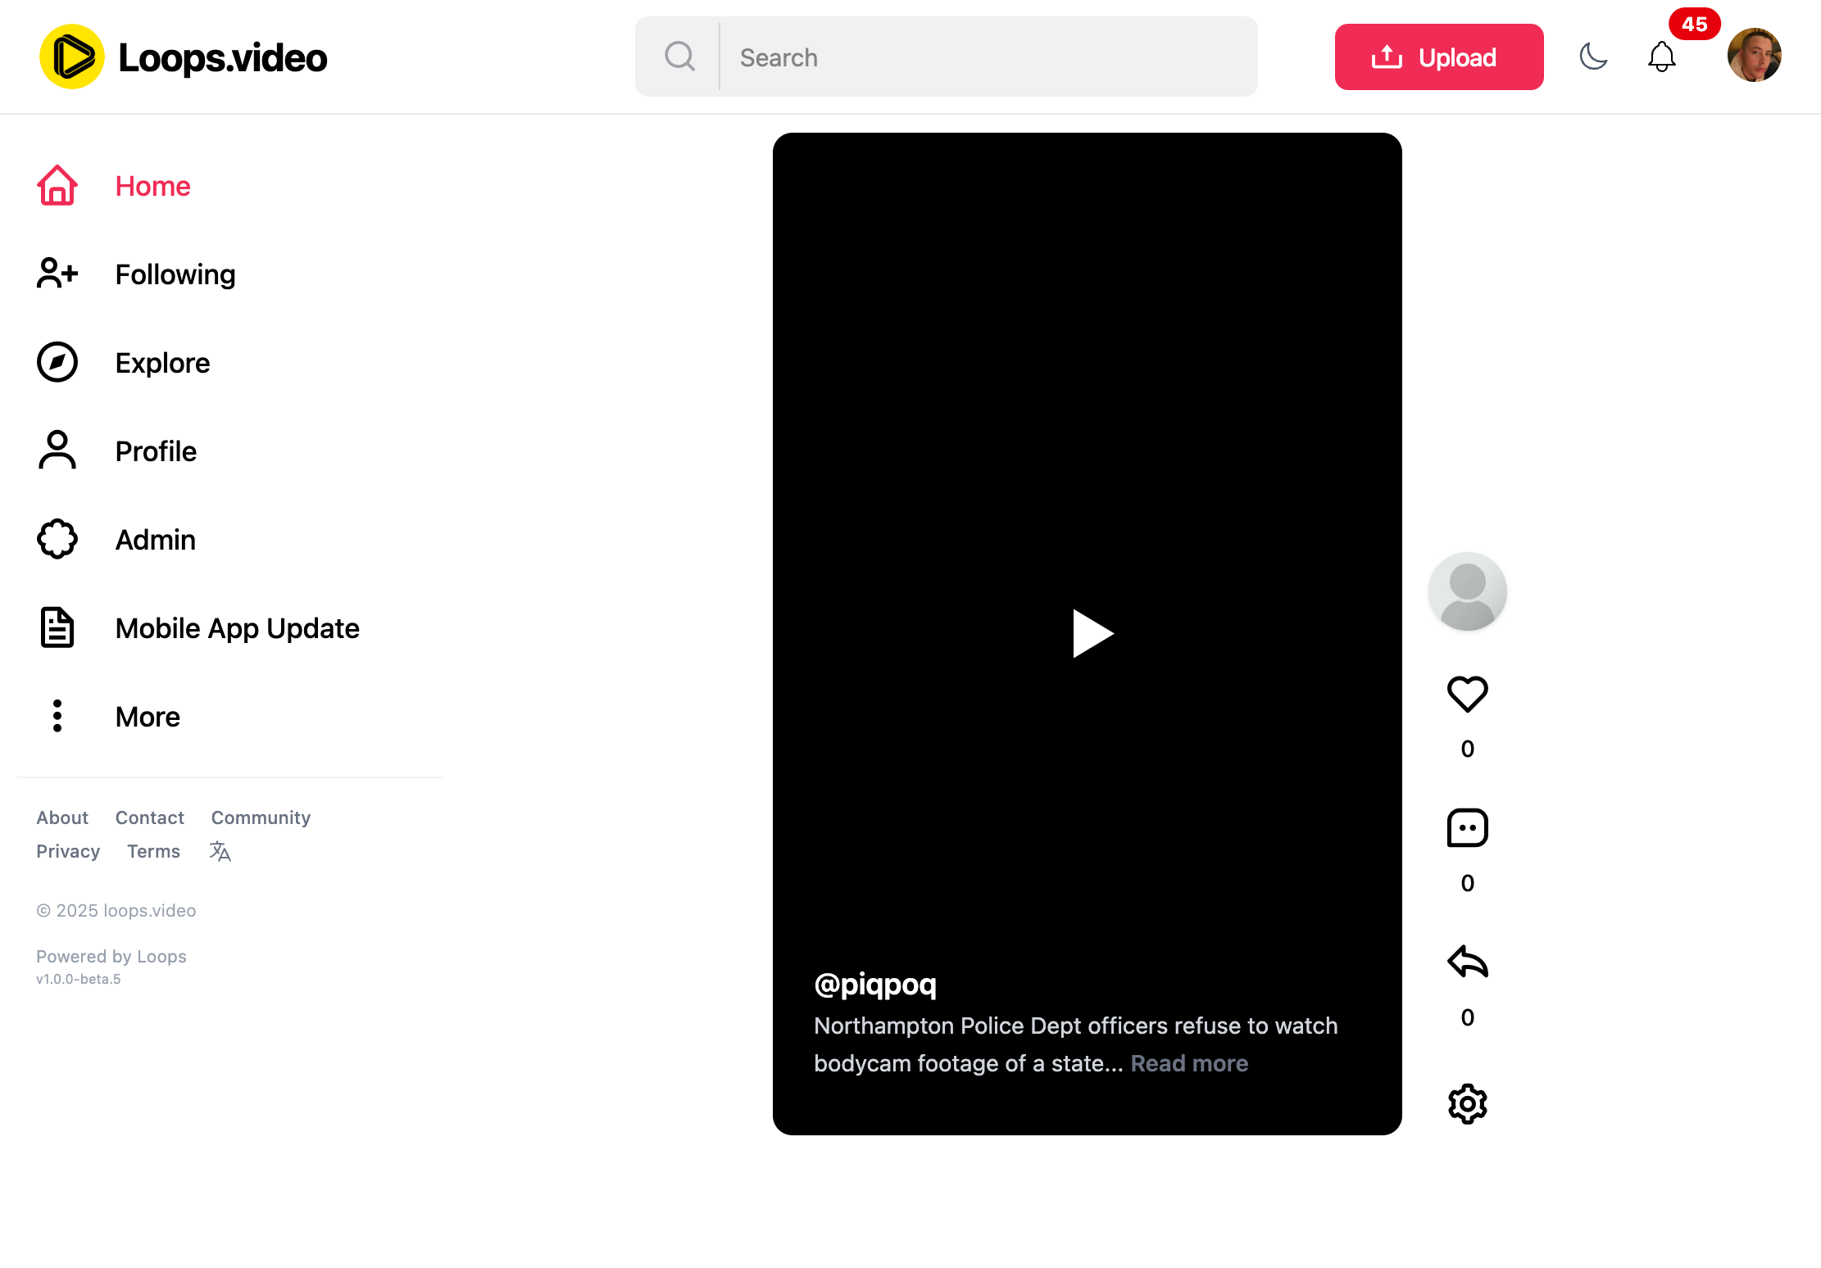Open the notifications bell icon
The width and height of the screenshot is (1821, 1268).
click(x=1662, y=57)
